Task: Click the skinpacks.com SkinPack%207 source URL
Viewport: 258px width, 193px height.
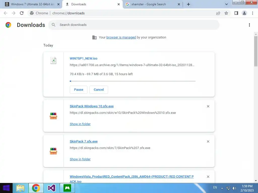Action: tap(110, 148)
